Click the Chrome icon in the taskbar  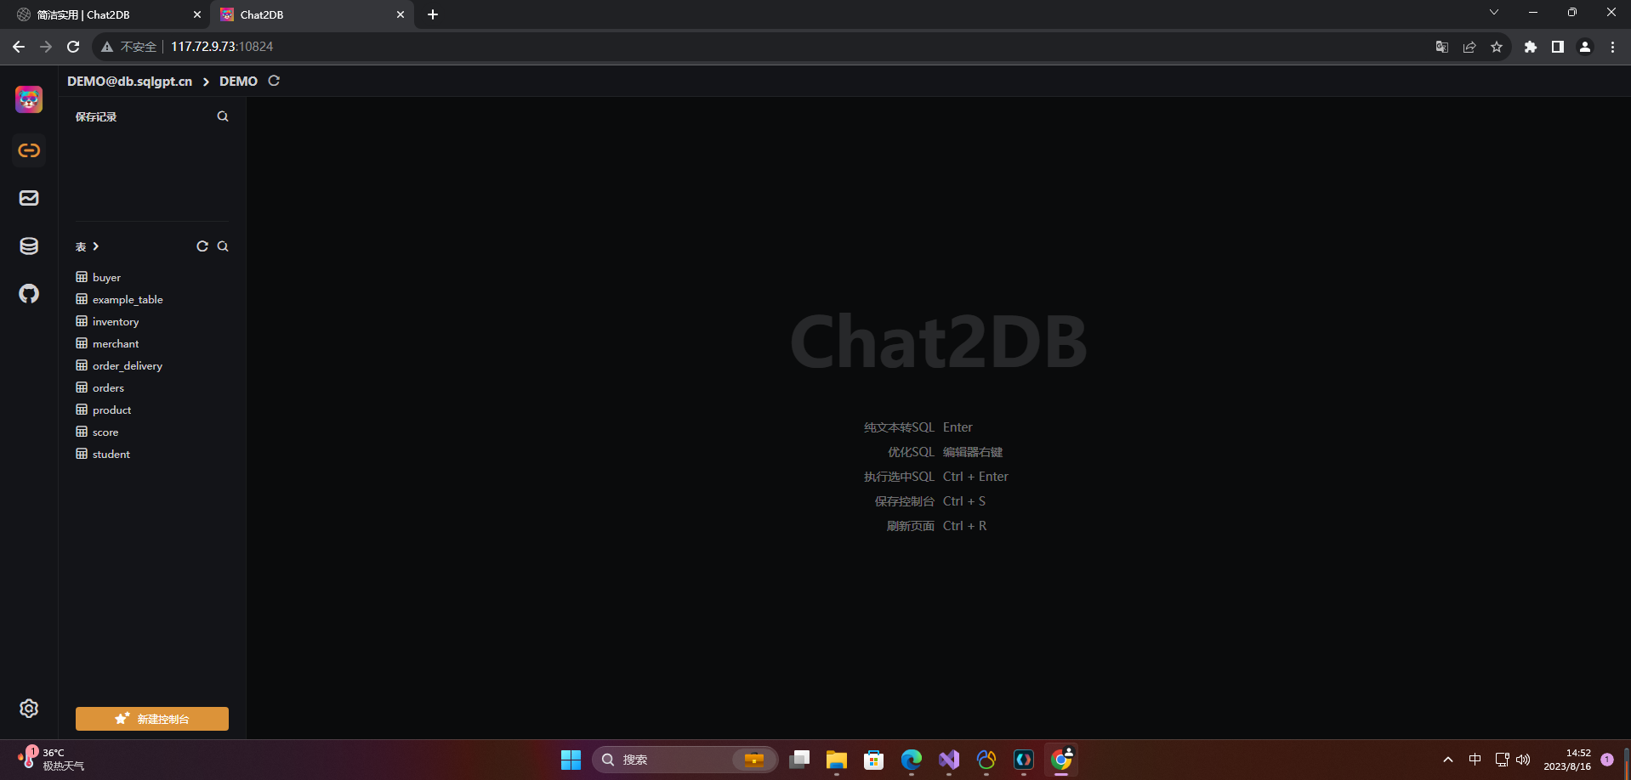[x=1061, y=760]
